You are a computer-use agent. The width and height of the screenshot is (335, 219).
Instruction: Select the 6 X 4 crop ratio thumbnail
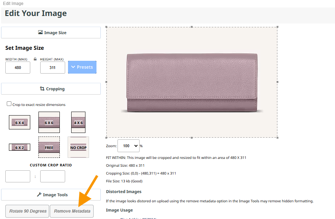point(20,122)
